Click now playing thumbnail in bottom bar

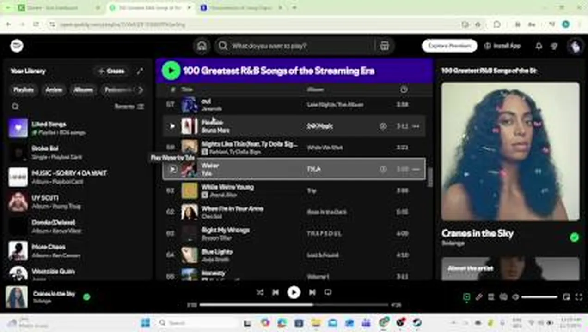click(x=17, y=297)
